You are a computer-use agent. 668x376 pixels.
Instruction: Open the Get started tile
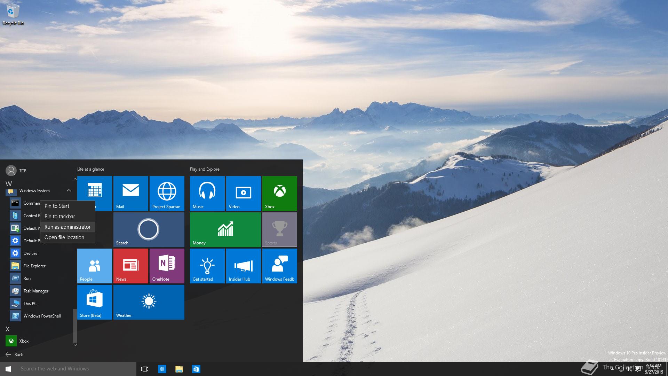(x=207, y=266)
